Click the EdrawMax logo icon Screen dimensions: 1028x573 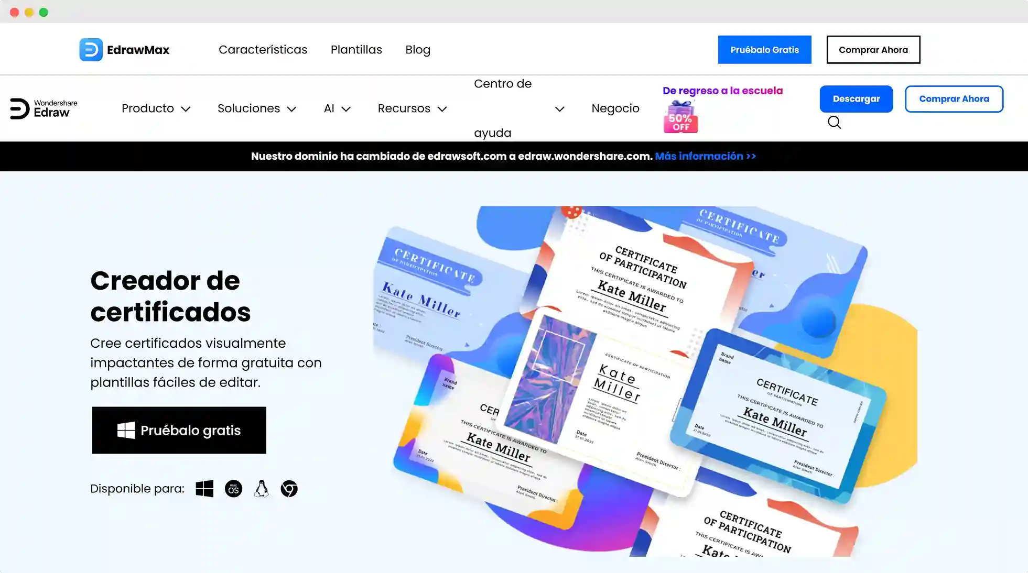(91, 50)
